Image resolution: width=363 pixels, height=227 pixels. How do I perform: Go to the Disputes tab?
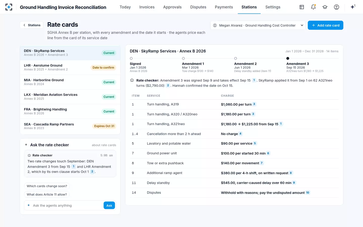click(198, 7)
